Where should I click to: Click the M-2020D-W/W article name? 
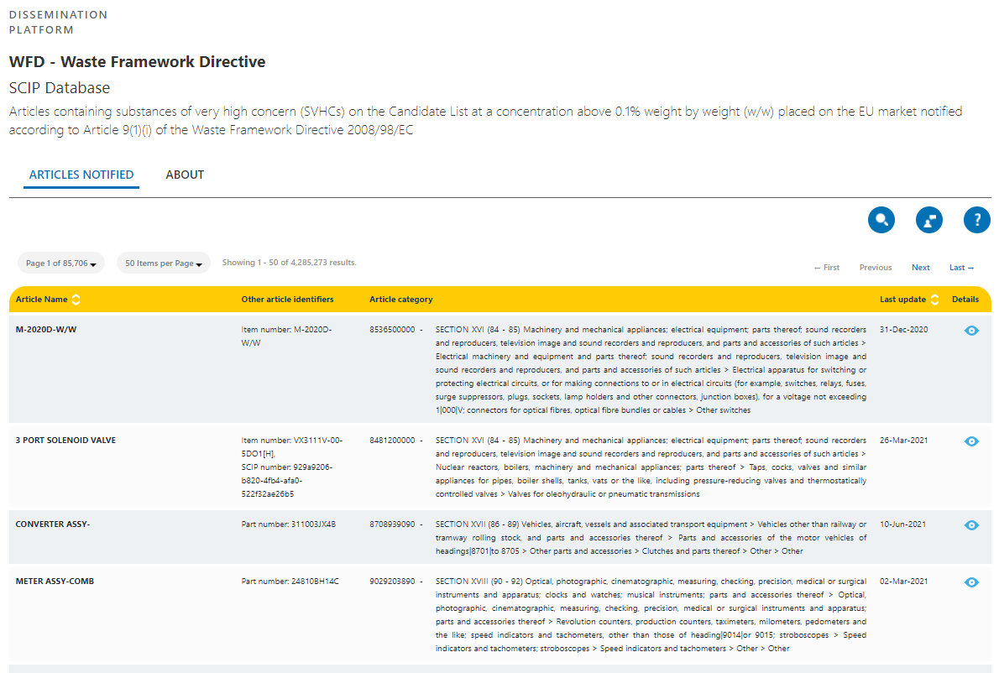46,330
